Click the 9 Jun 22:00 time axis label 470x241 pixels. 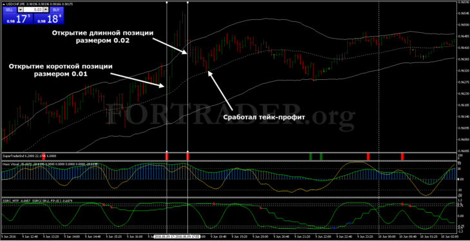[x=324, y=236]
